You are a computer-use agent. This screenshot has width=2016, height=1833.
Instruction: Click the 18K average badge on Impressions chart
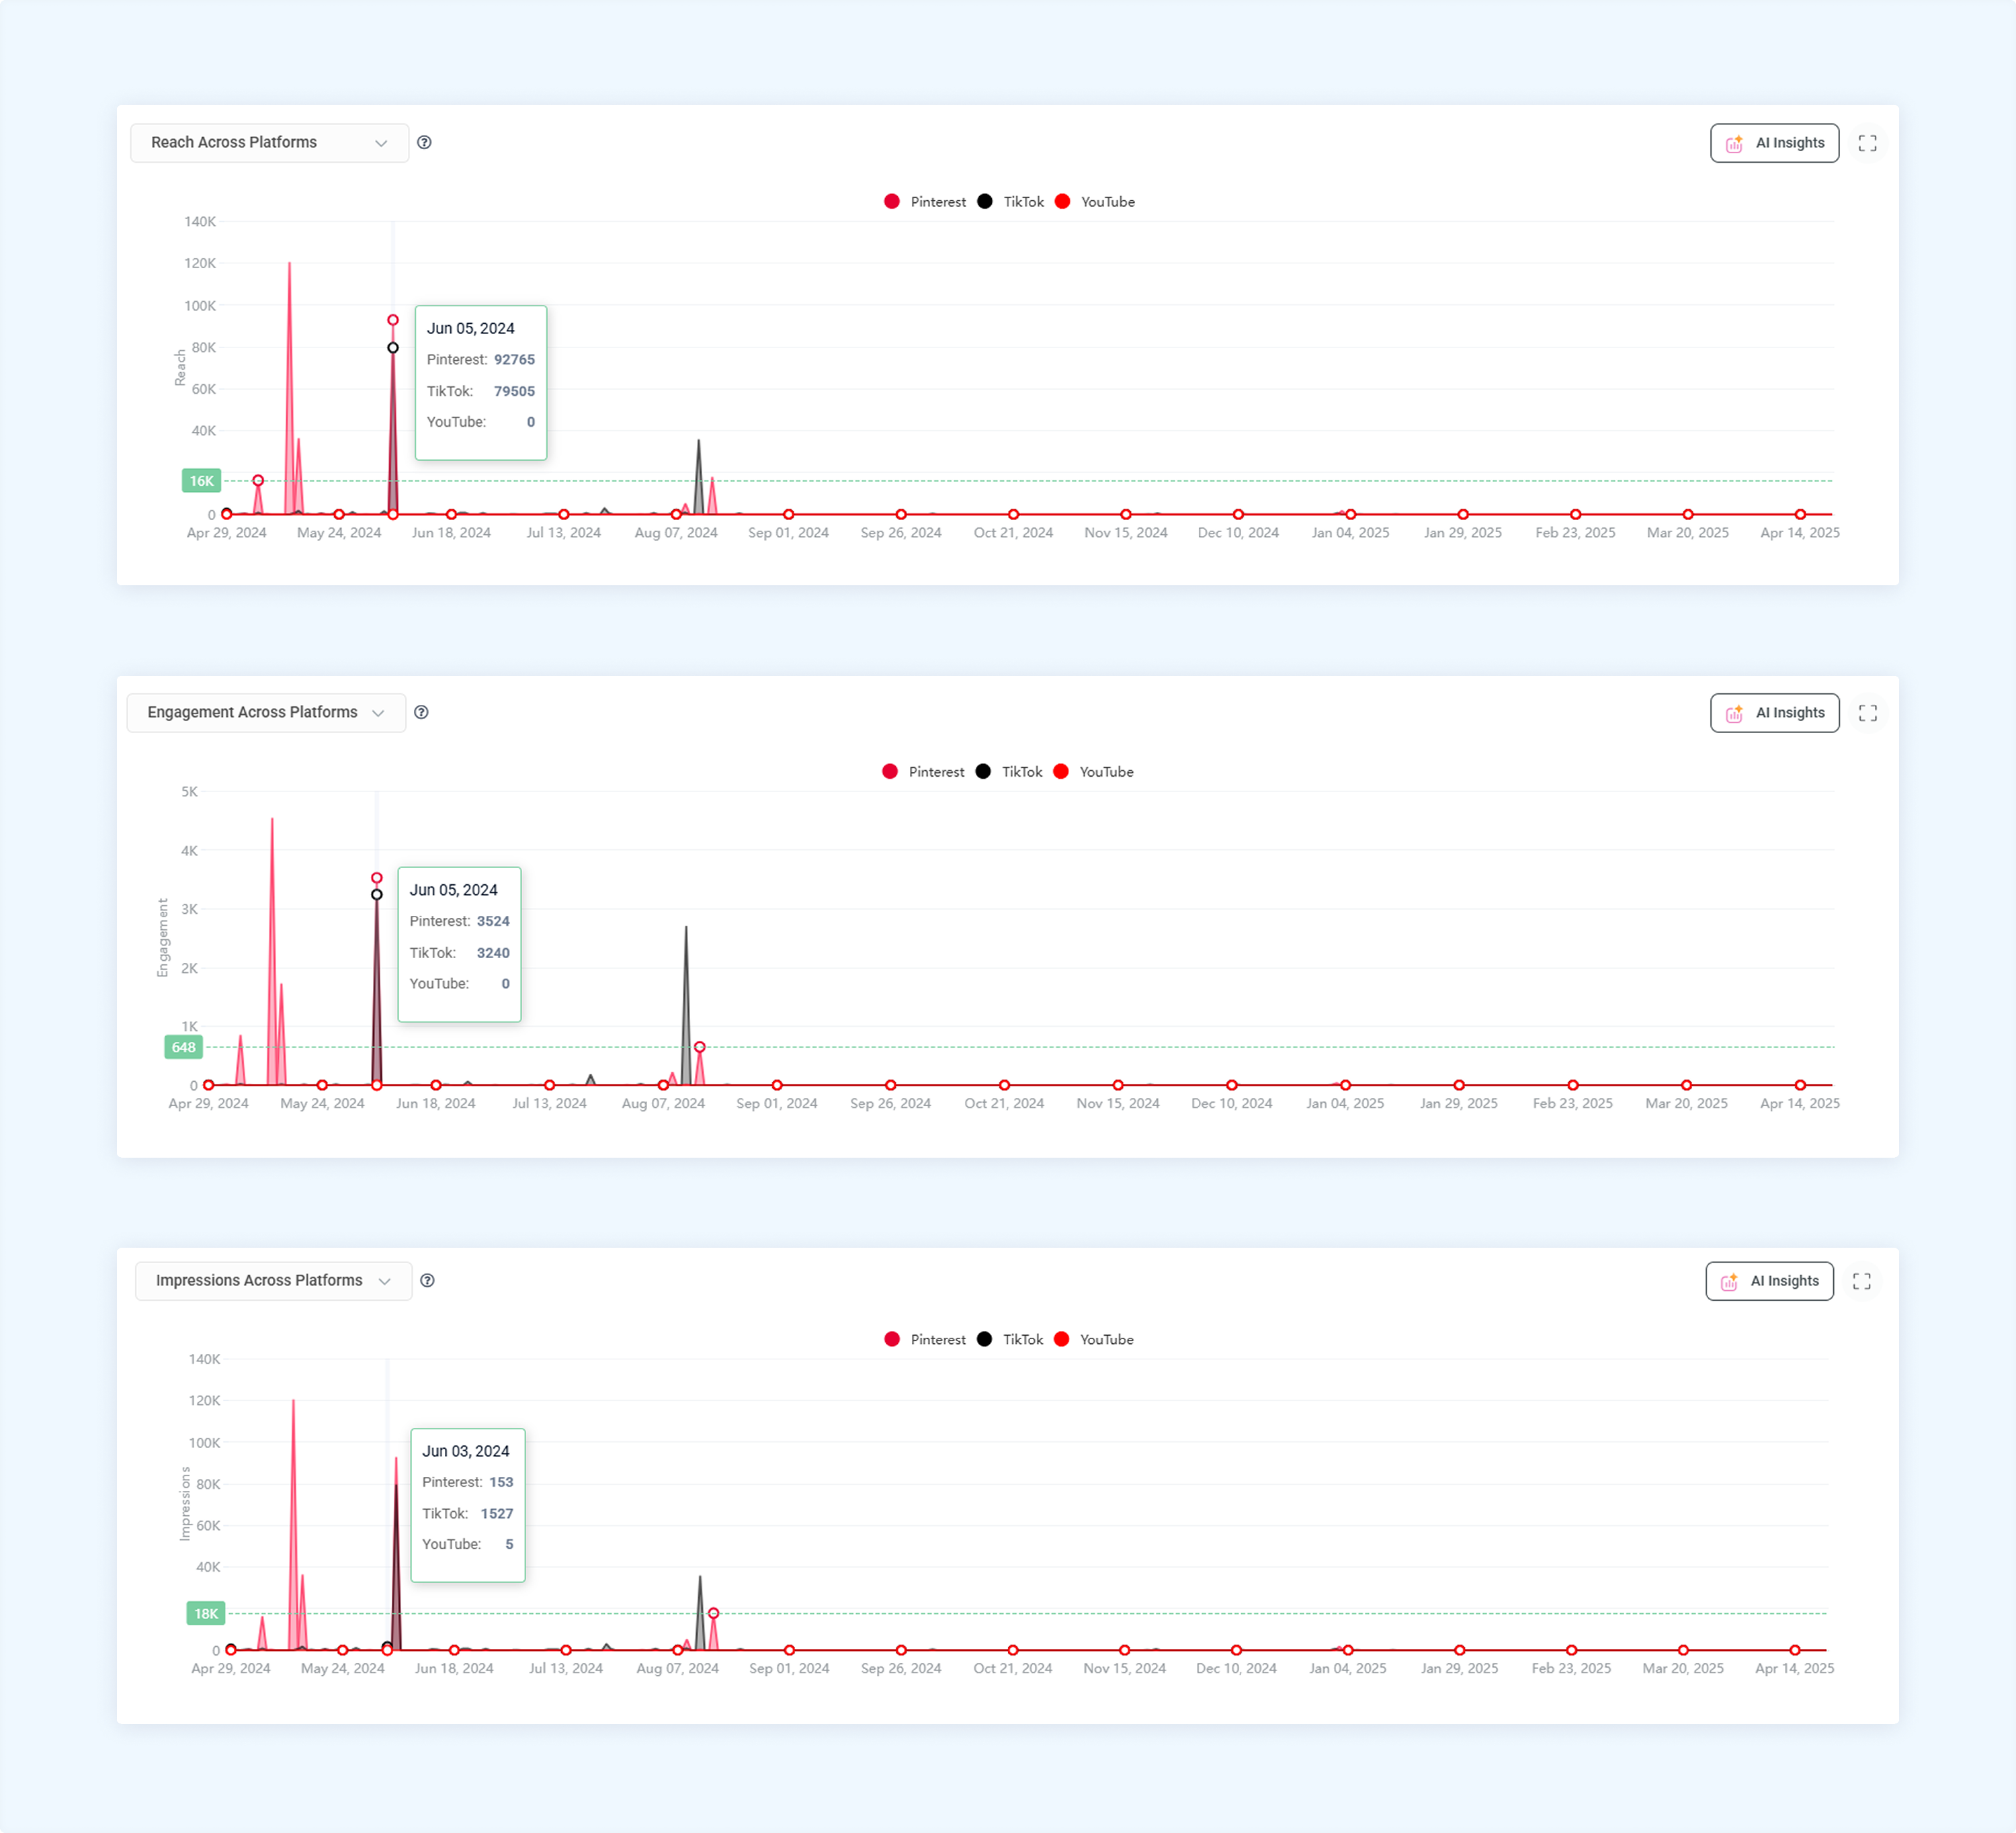point(206,1613)
